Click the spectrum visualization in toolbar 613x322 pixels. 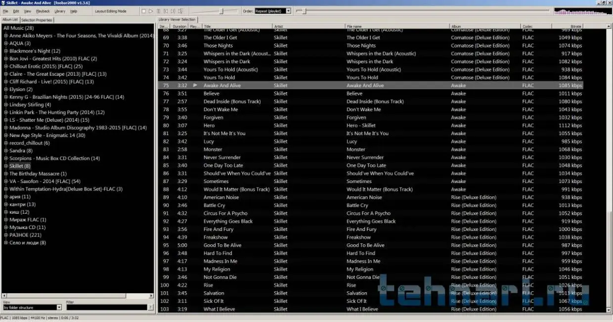point(582,11)
